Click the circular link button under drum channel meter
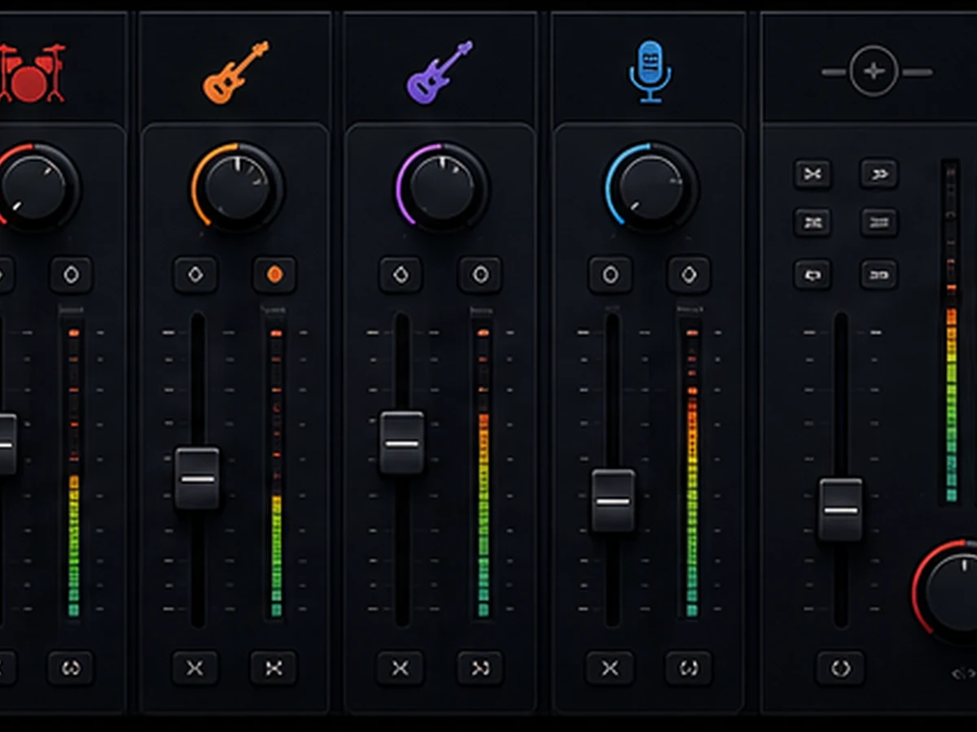This screenshot has width=977, height=732. (71, 668)
